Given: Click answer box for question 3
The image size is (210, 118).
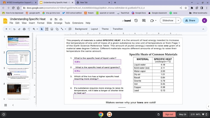Looking at the screenshot, I should [x=97, y=82].
